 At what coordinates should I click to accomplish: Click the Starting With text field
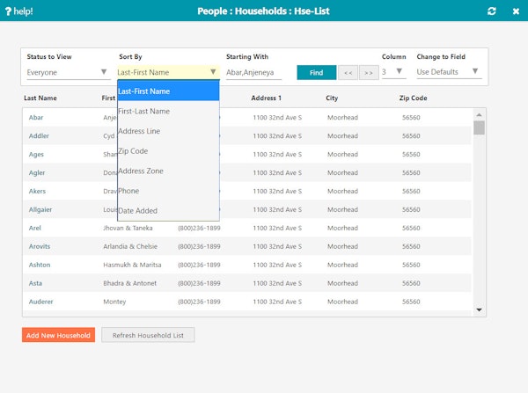tap(253, 72)
